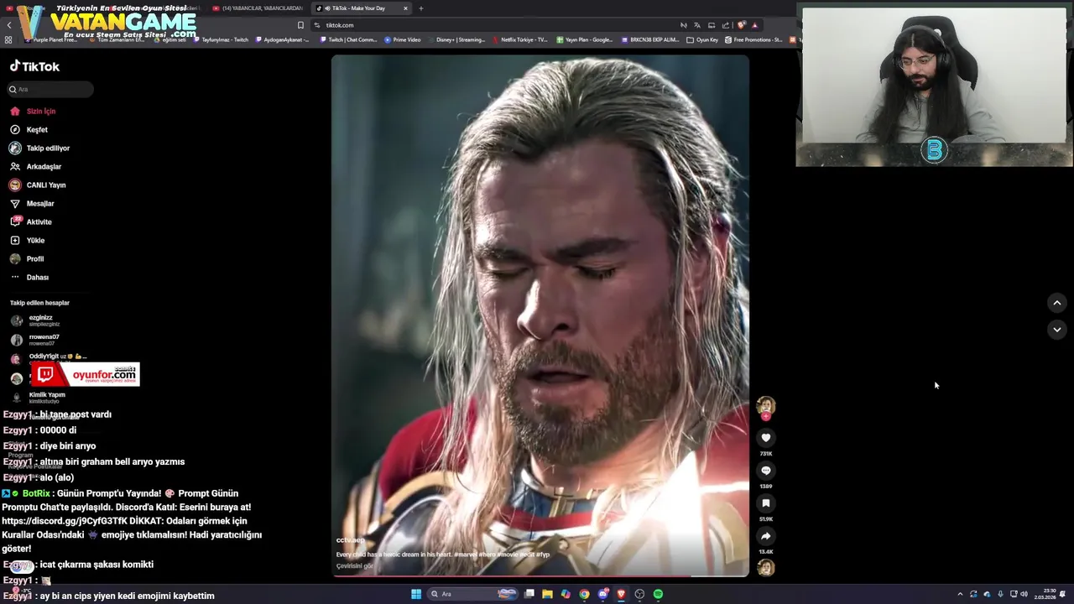This screenshot has height=604, width=1074.
Task: Click the Windows taskbar search box
Action: (474, 594)
